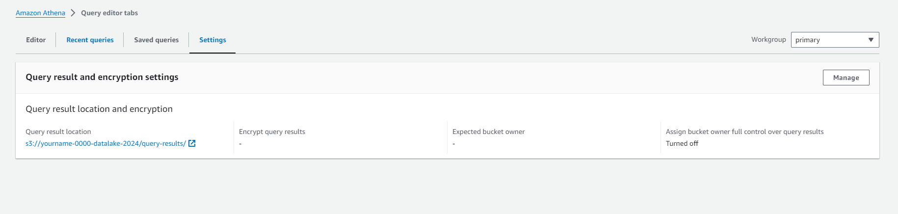Viewport: 898px width, 214px height.
Task: Open the external link icon beside S3 path
Action: (x=192, y=143)
